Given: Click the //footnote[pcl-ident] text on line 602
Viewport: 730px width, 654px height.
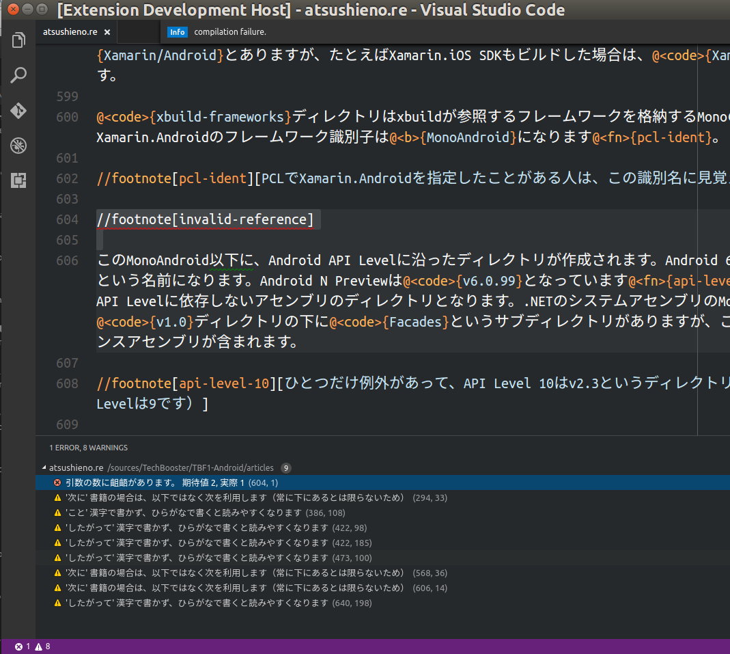Looking at the screenshot, I should pyautogui.click(x=175, y=178).
